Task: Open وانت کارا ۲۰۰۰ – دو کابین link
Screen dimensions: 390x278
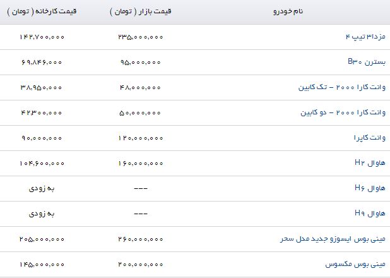Action: 343,112
